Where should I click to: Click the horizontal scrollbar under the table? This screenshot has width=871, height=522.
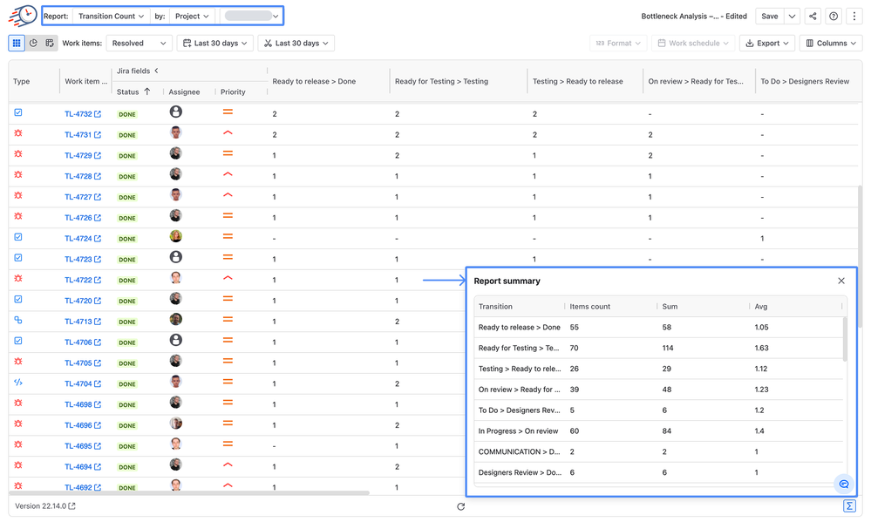tap(189, 492)
